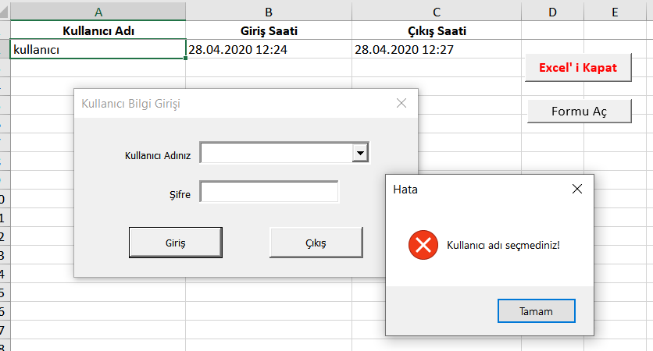This screenshot has width=653, height=351.
Task: Select column B header
Action: click(x=269, y=11)
